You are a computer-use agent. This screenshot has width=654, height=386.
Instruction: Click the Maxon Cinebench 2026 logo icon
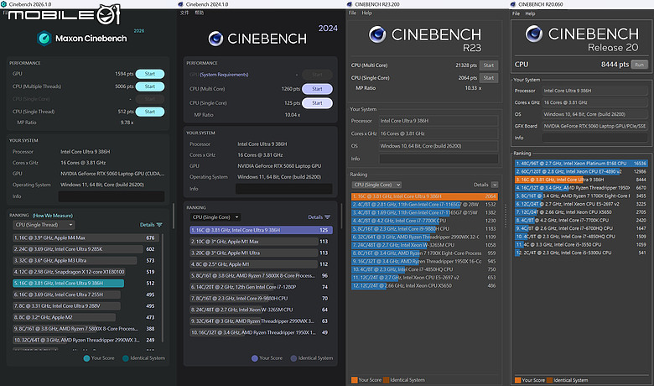coord(44,39)
